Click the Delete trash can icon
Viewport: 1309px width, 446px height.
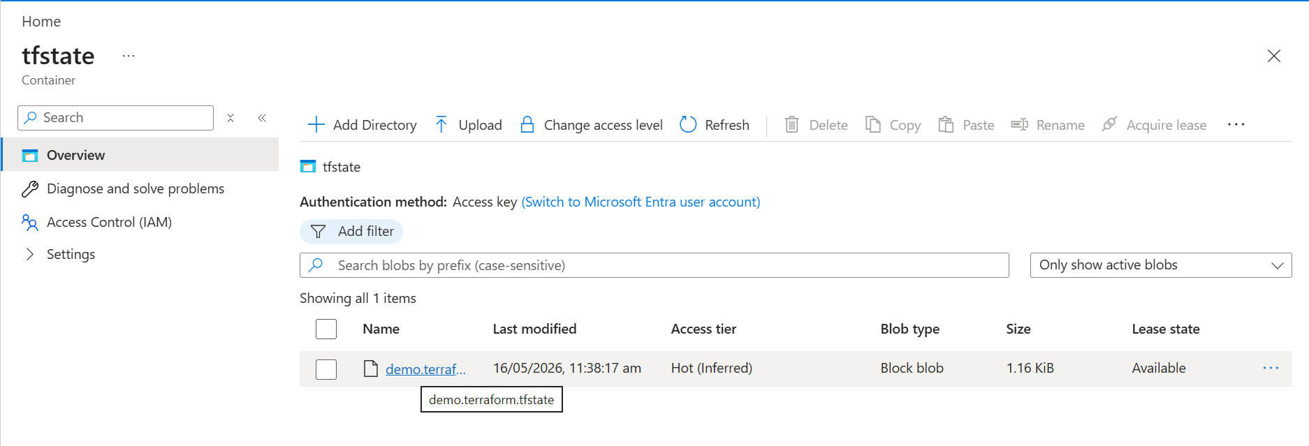791,125
